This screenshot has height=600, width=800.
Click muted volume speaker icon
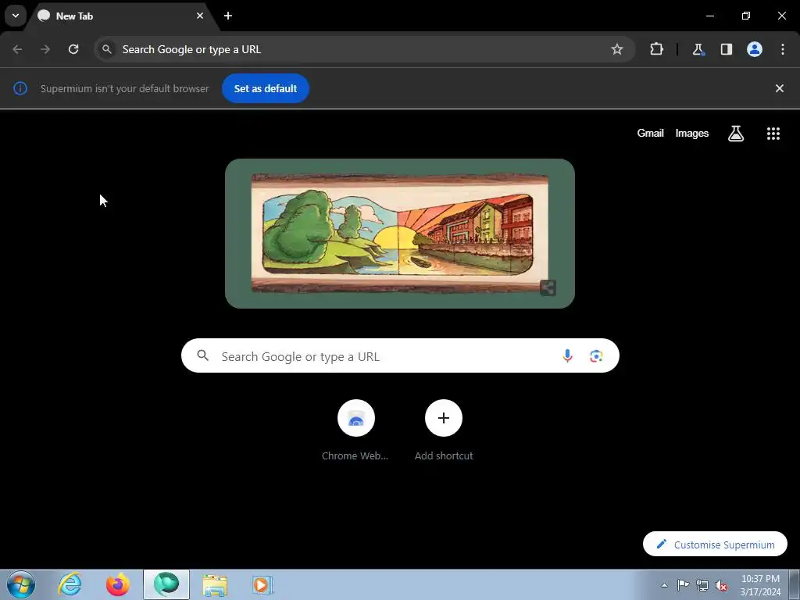721,585
